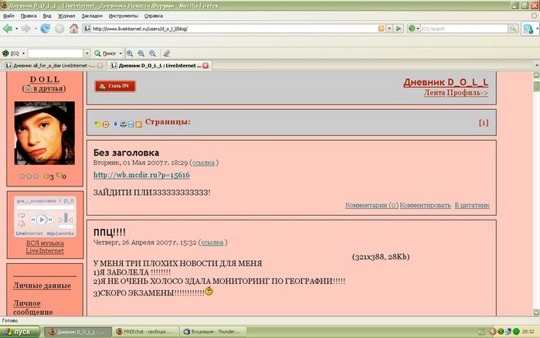Open the Лента link
The width and height of the screenshot is (540, 338).
(x=434, y=93)
